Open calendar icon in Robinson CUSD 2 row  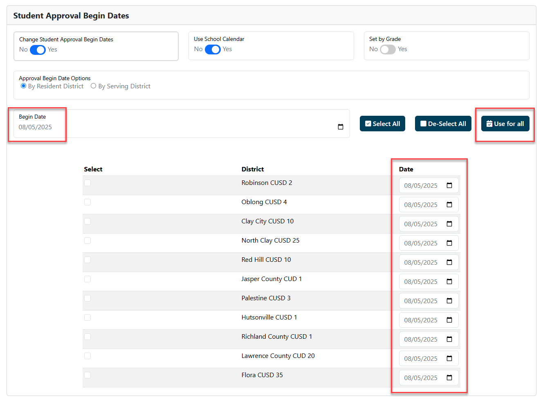point(449,185)
